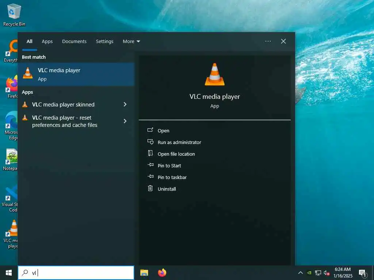Open the search options ellipsis menu

[x=268, y=42]
